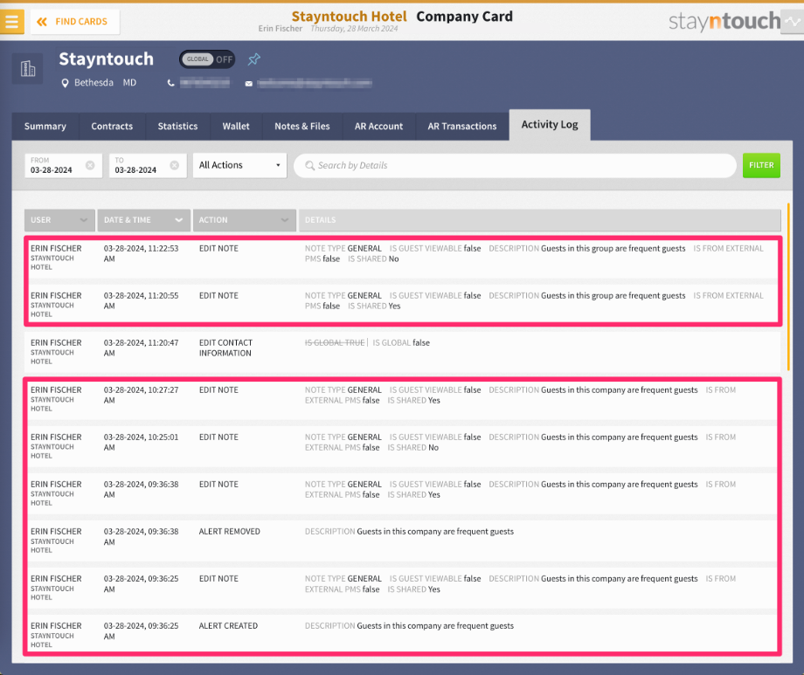Sort by the Action column header
This screenshot has width=804, height=675.
point(244,220)
